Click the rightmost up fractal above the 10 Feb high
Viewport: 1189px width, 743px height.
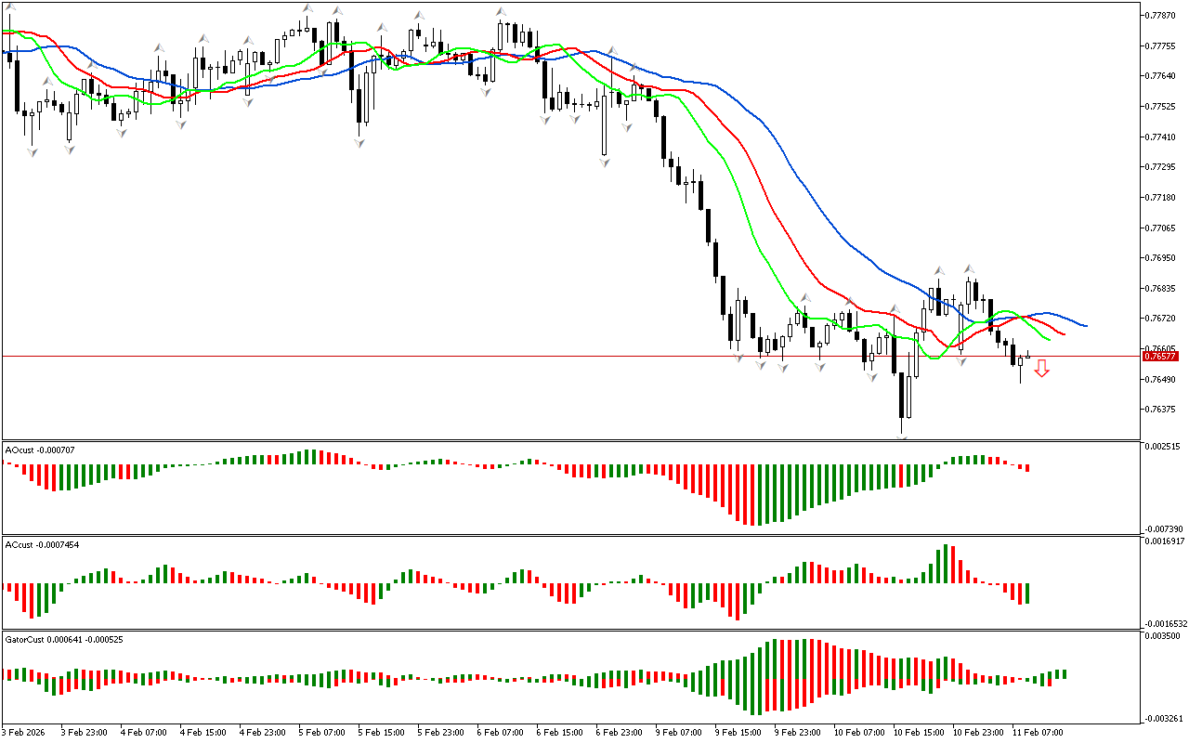point(969,268)
